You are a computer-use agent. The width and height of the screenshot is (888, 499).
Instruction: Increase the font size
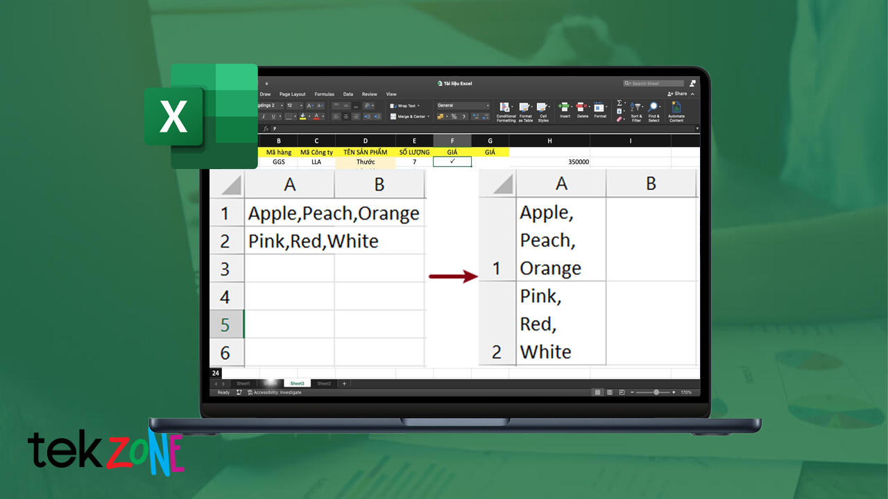pyautogui.click(x=309, y=105)
